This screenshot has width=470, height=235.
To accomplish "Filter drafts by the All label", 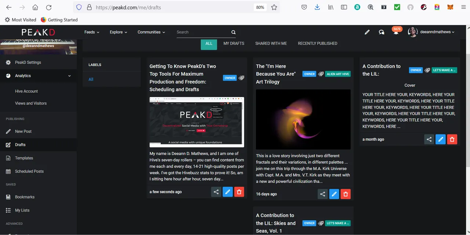I will (x=91, y=79).
